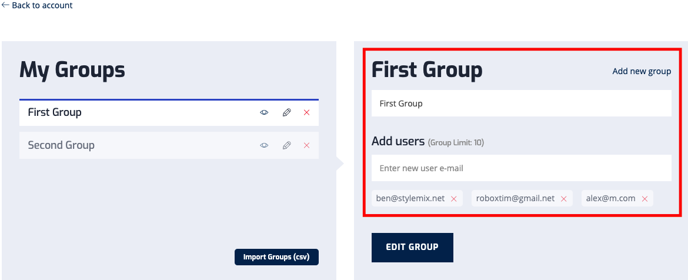Delete Second Group with red X

pyautogui.click(x=306, y=145)
